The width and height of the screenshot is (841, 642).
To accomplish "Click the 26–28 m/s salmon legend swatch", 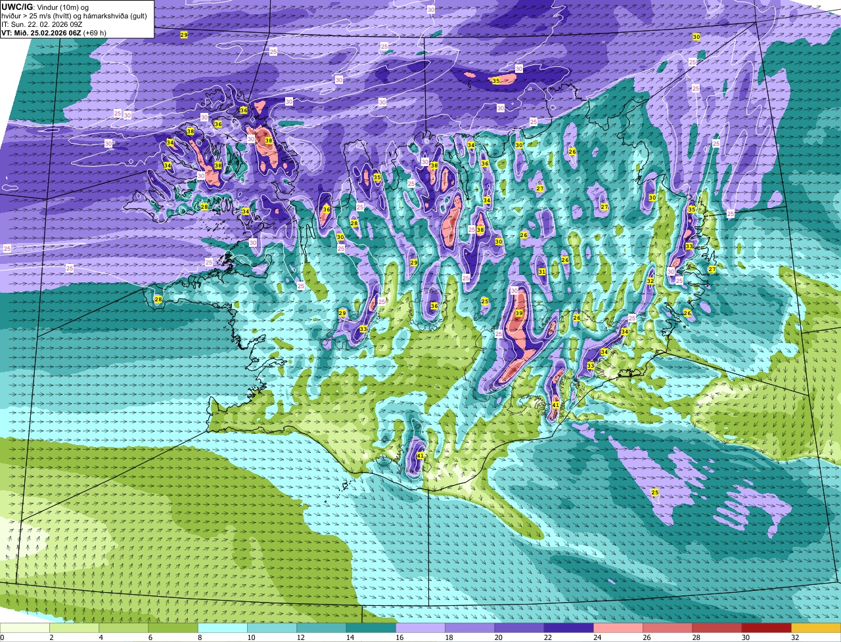I will [x=668, y=628].
